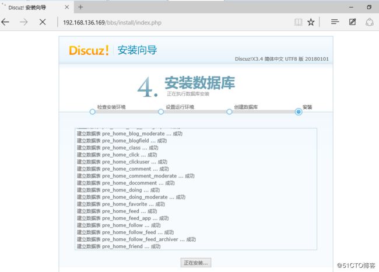Close the Discuz! 安装向导 tab
Screen dimensions: 379x272
point(67,7)
